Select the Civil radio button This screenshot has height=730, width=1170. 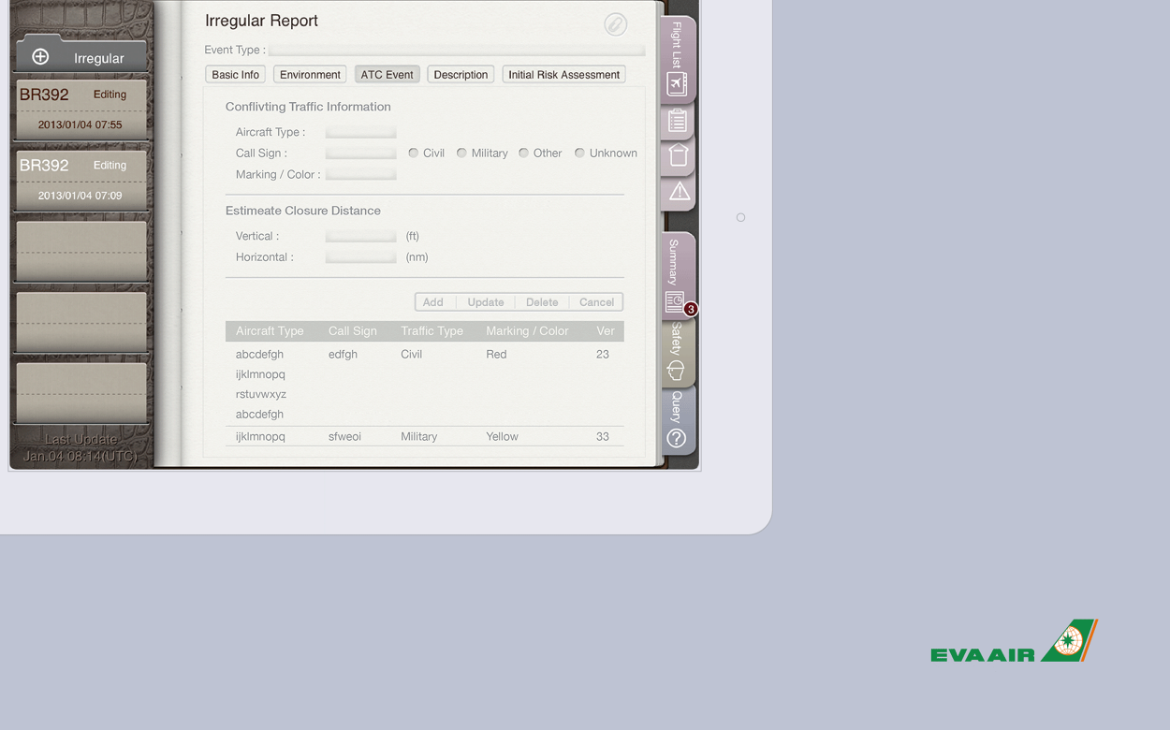(x=413, y=153)
